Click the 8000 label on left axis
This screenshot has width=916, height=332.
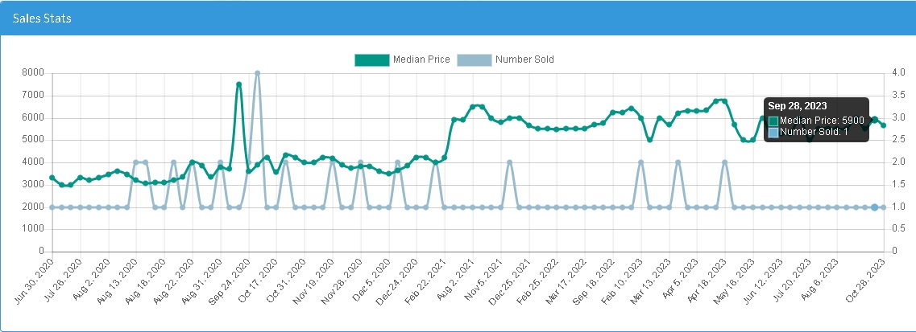(32, 73)
